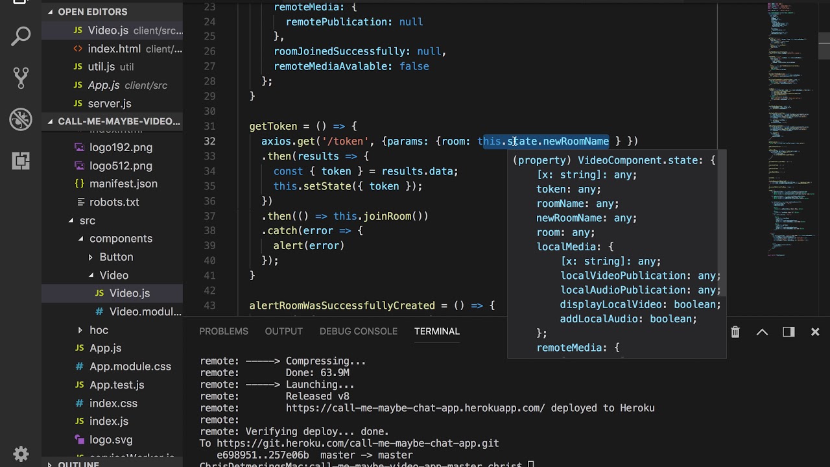Collapse the CALL-ME-MAYBE-VIDEO project section
This screenshot has width=830, height=467.
coord(51,121)
